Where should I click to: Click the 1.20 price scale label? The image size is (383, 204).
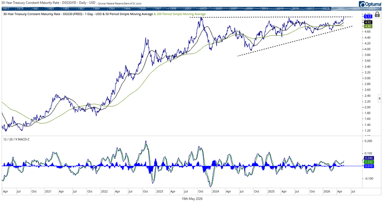(x=367, y=130)
